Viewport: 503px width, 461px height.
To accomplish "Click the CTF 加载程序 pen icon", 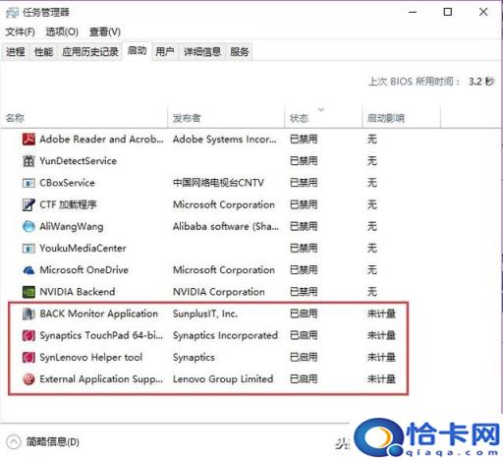I will click(28, 204).
